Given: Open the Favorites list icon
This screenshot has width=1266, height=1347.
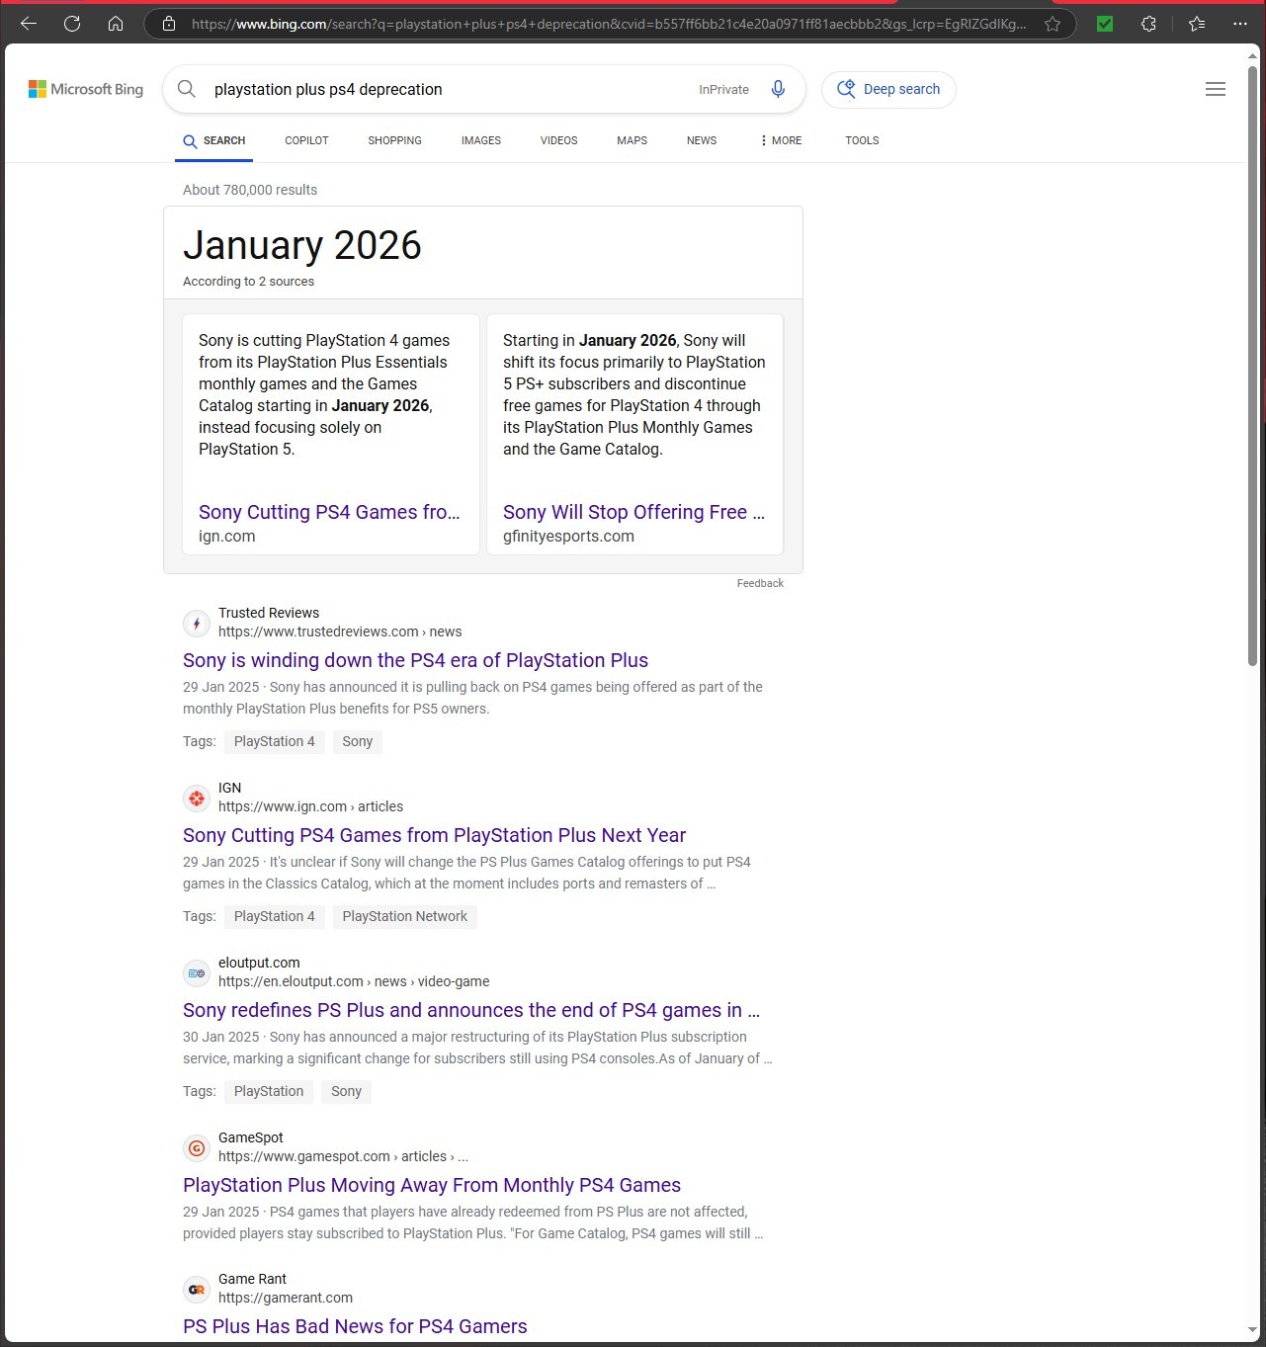Looking at the screenshot, I should (1197, 24).
